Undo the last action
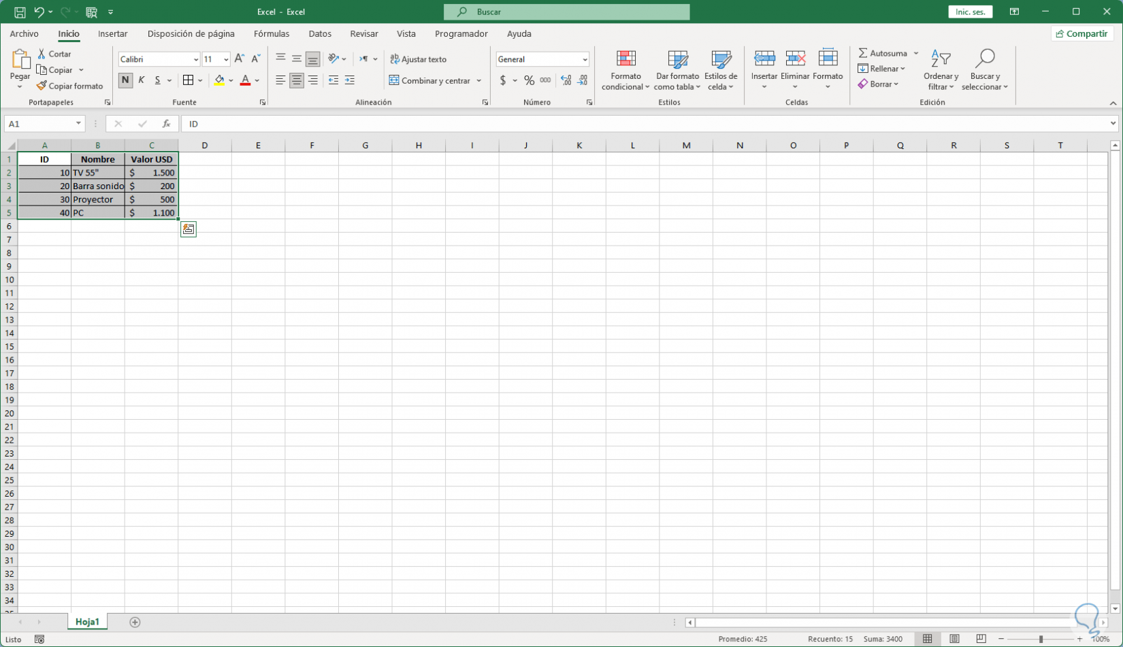 click(39, 12)
